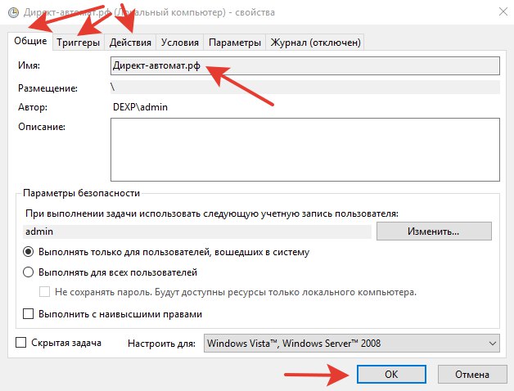The width and height of the screenshot is (514, 391).
Task: Switch to the Триггеры tab
Action: tap(79, 43)
